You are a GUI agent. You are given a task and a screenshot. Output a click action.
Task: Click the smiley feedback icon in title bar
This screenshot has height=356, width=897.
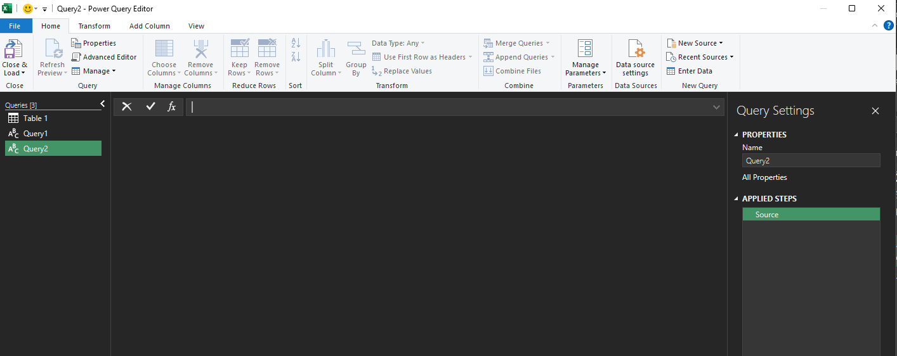click(x=27, y=9)
